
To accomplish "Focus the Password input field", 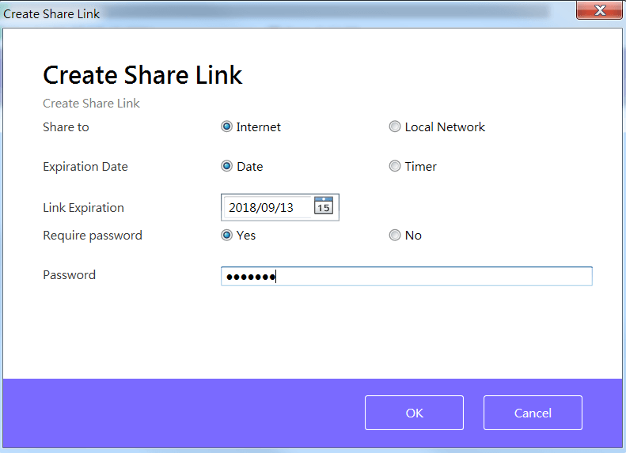I will click(406, 276).
